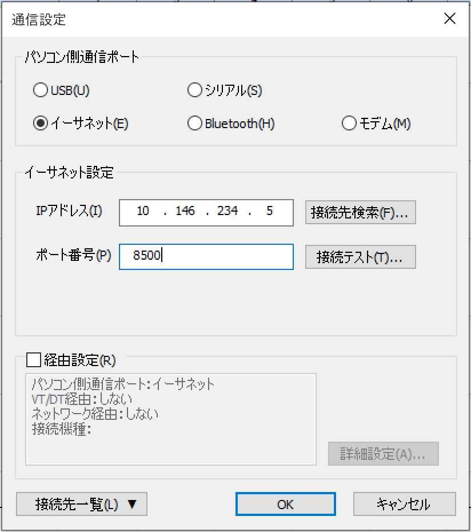Close the 通信設定 dialog with X
The width and height of the screenshot is (471, 532).
tap(450, 18)
